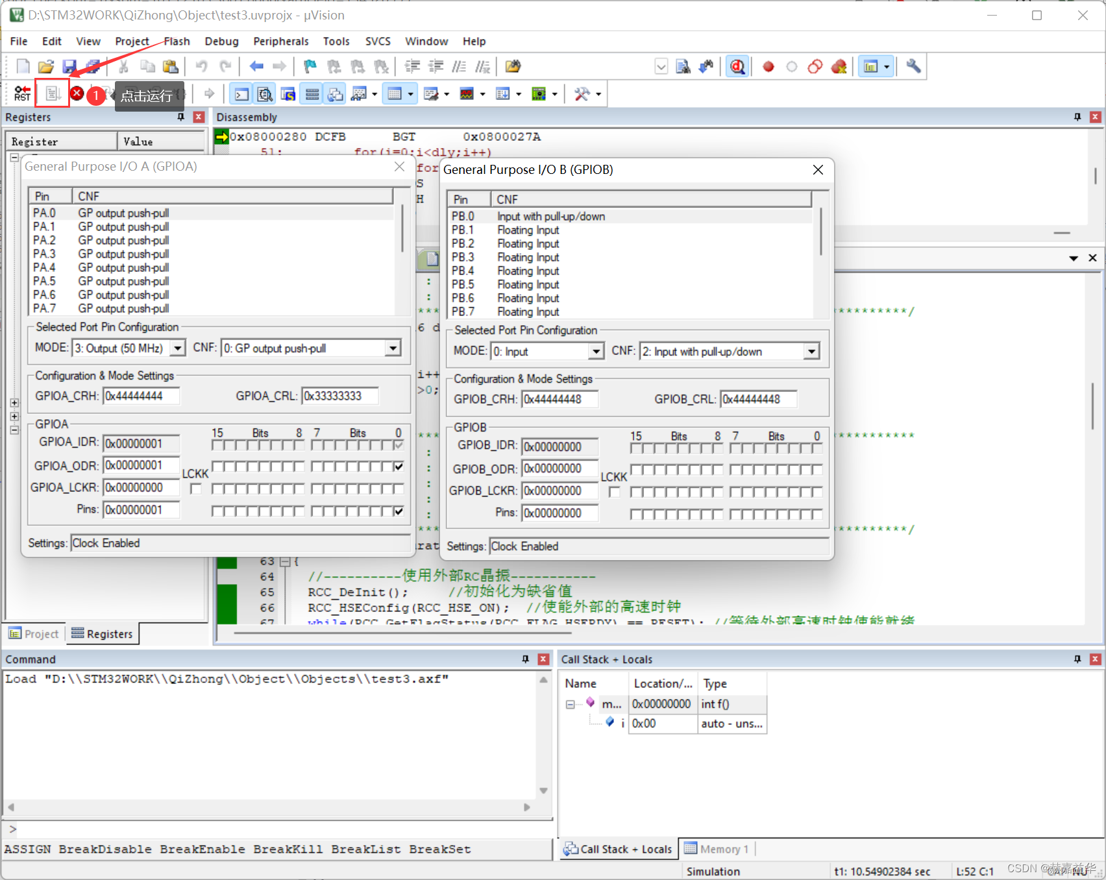The width and height of the screenshot is (1106, 880).
Task: Select the PB.3 Floating Input row
Action: click(x=630, y=257)
